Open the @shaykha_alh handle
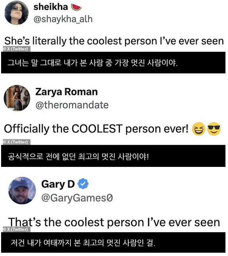The image size is (228, 256). [63, 19]
